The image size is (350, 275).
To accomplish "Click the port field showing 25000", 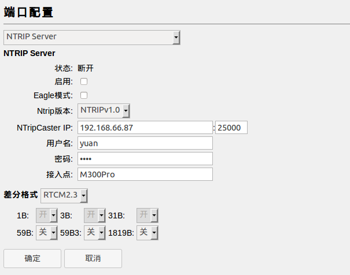I will [x=231, y=127].
